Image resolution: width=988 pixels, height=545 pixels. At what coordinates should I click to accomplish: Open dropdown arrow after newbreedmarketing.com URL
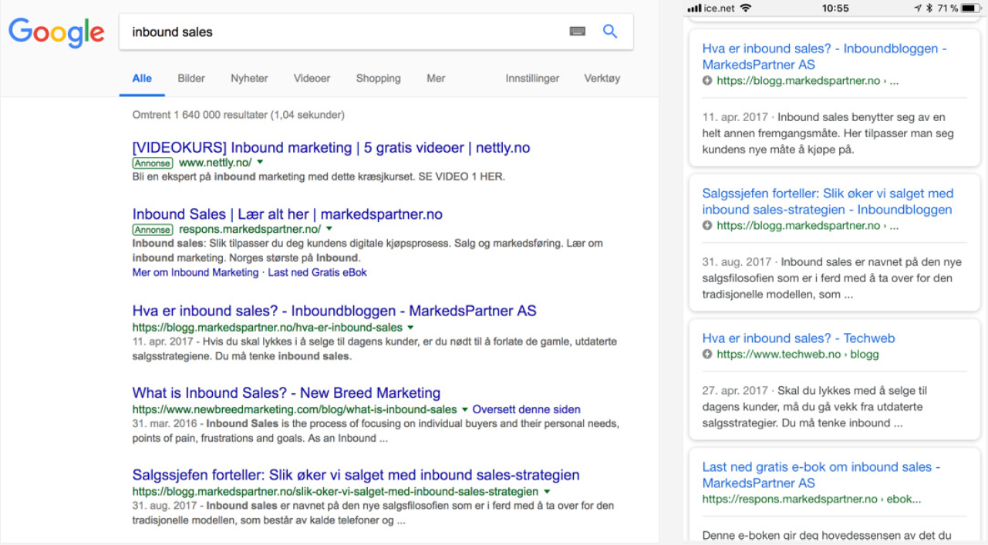click(x=465, y=409)
